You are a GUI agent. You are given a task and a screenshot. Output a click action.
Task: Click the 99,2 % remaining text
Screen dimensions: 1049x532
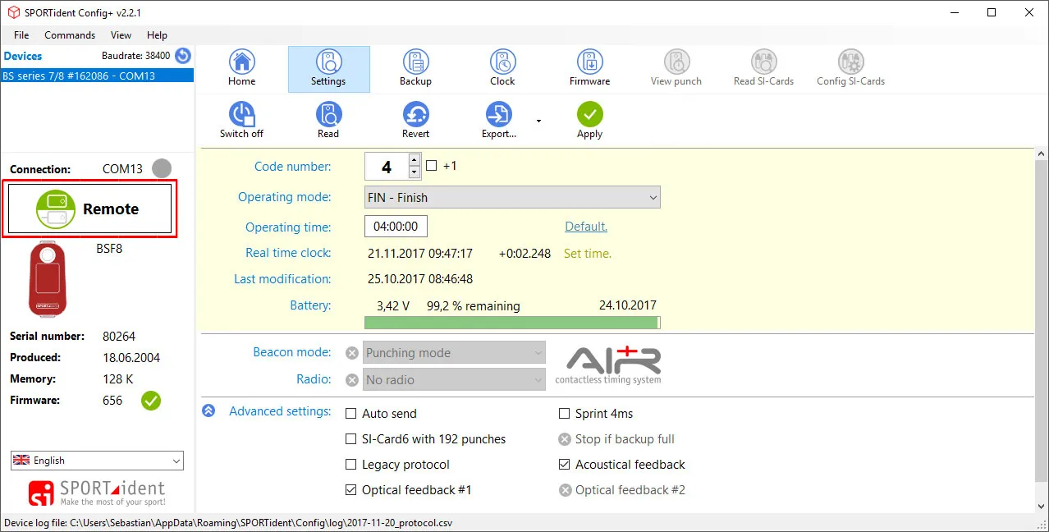474,305
